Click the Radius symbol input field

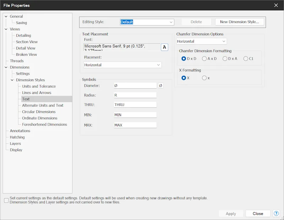pyautogui.click(x=135, y=95)
